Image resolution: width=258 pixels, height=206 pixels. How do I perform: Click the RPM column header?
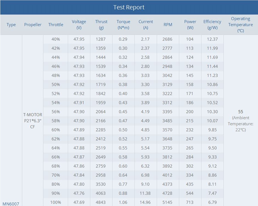click(168, 25)
